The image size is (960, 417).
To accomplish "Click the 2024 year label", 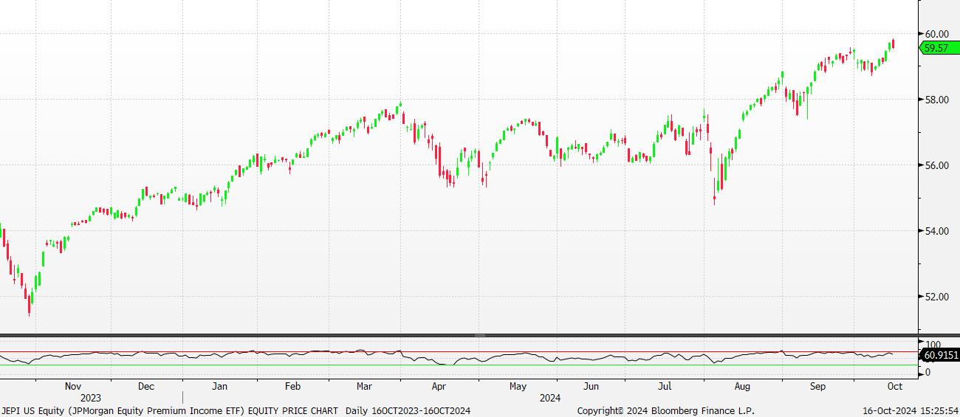I will click(x=550, y=398).
